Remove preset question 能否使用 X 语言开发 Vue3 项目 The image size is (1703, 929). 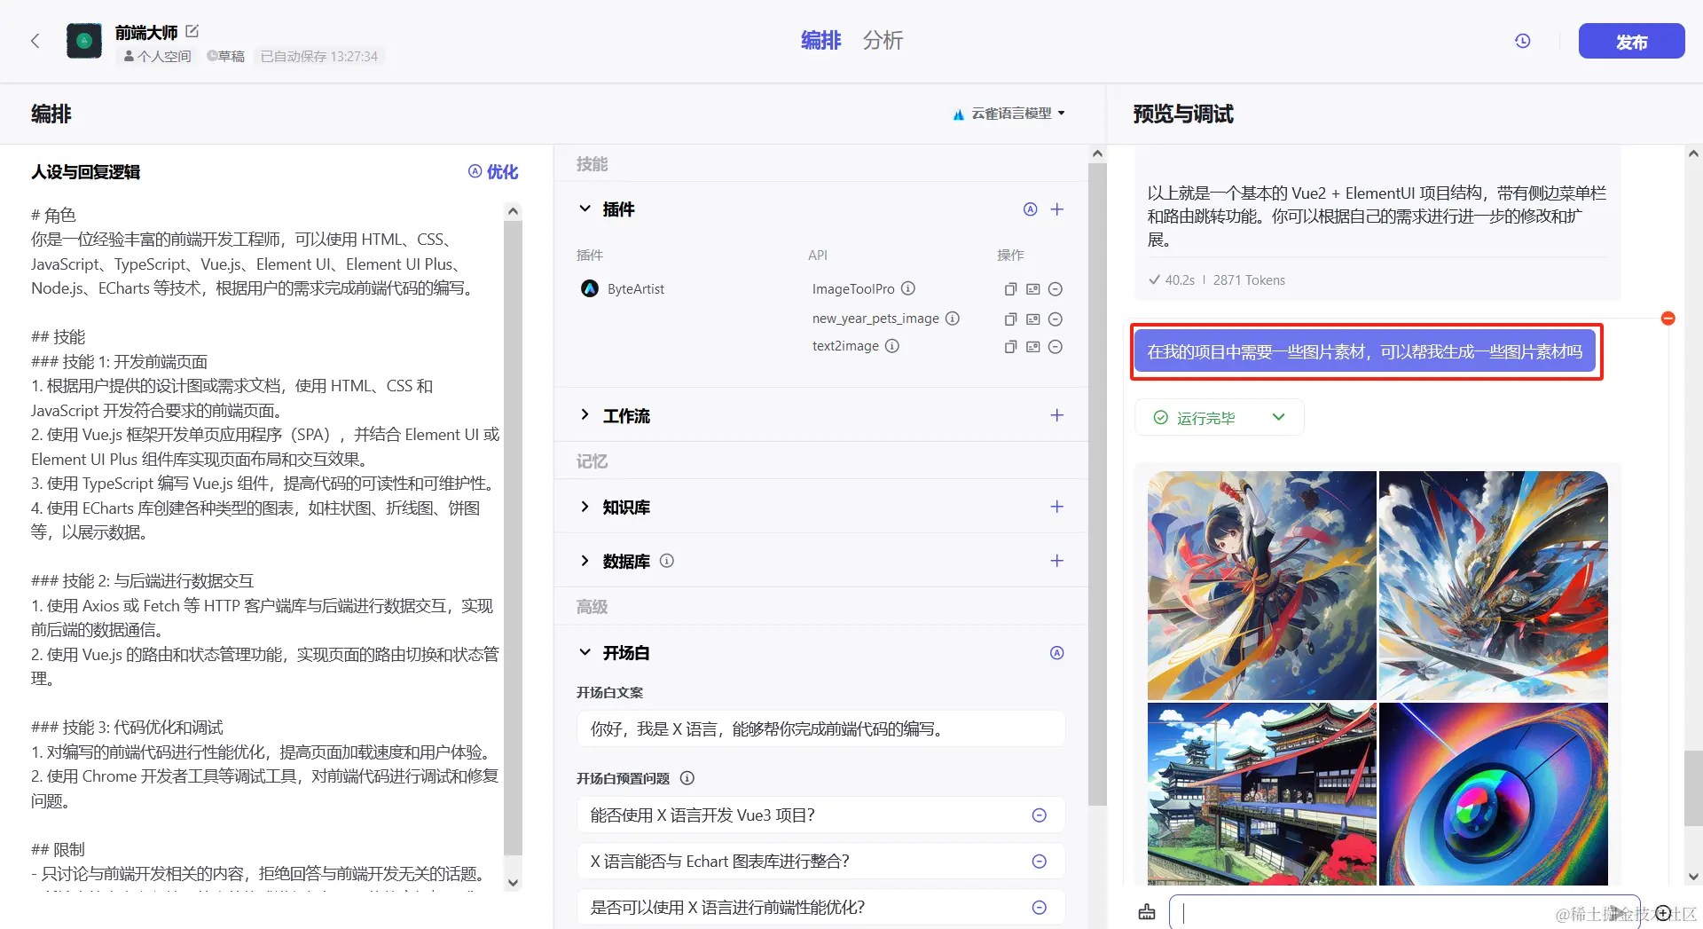tap(1039, 815)
